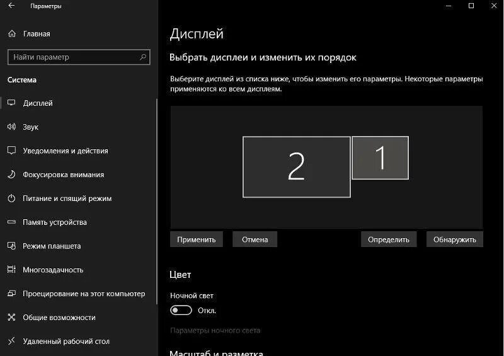Image resolution: width=504 pixels, height=356 pixels.
Task: Click the Общие возможности icon
Action: pyautogui.click(x=11, y=317)
